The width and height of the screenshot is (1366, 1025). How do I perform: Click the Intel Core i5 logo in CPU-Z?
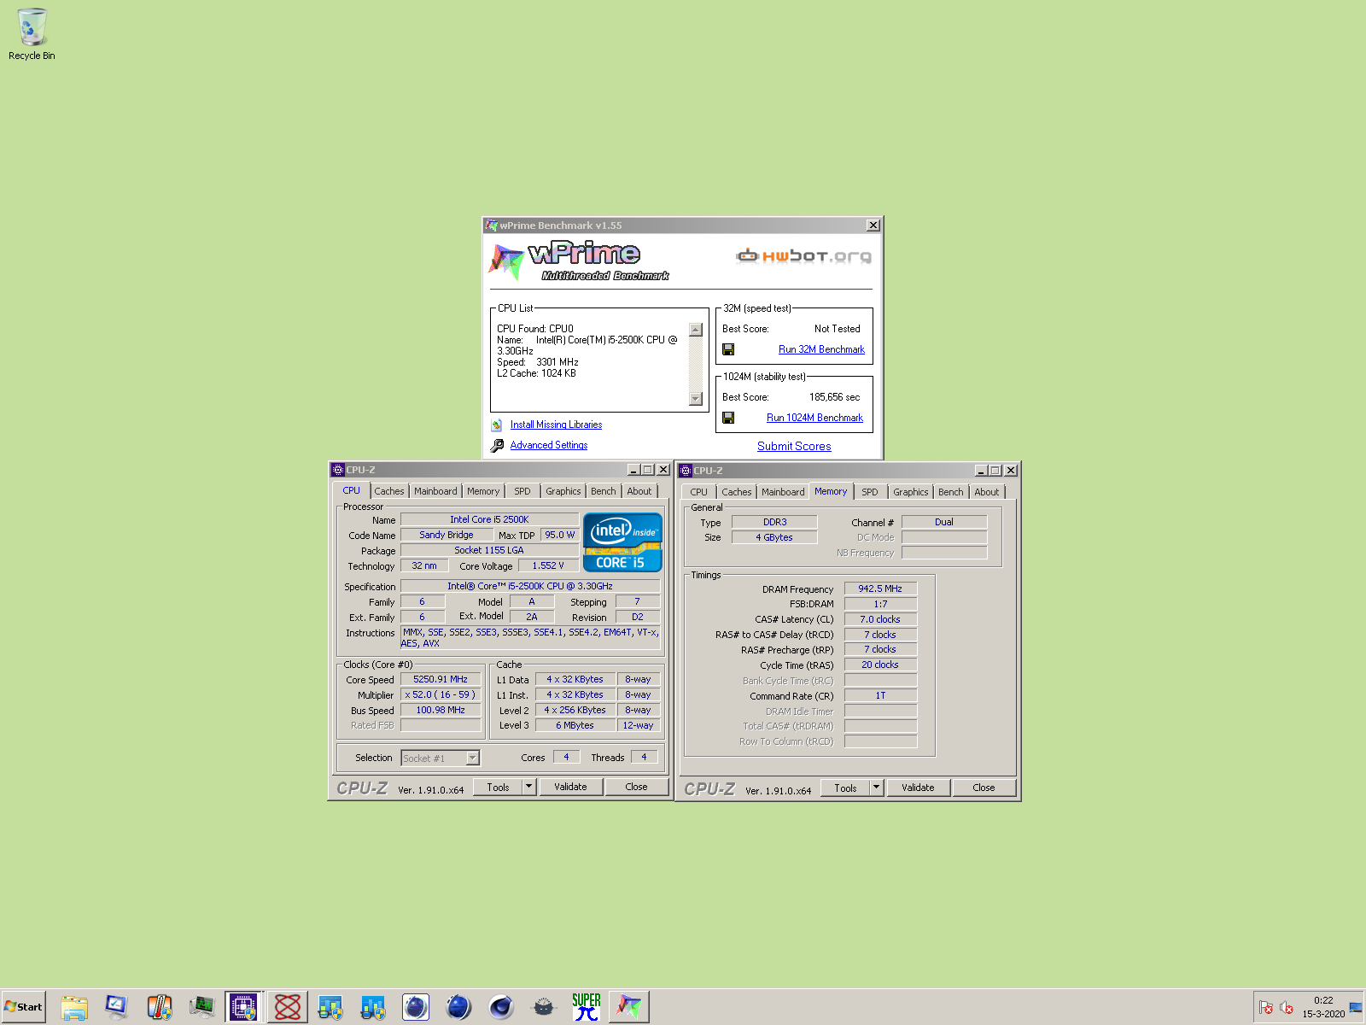pos(622,542)
